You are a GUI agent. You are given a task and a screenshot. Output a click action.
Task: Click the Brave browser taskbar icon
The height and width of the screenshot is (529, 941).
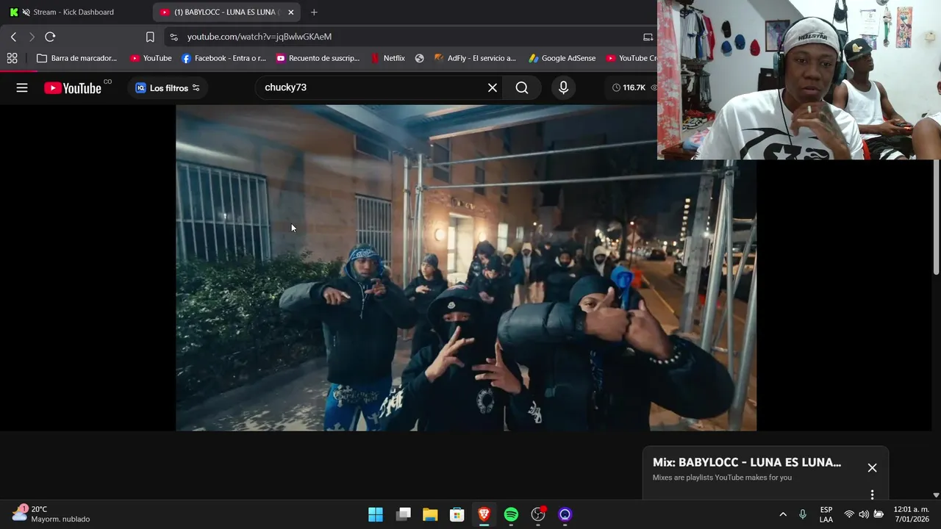click(x=484, y=514)
